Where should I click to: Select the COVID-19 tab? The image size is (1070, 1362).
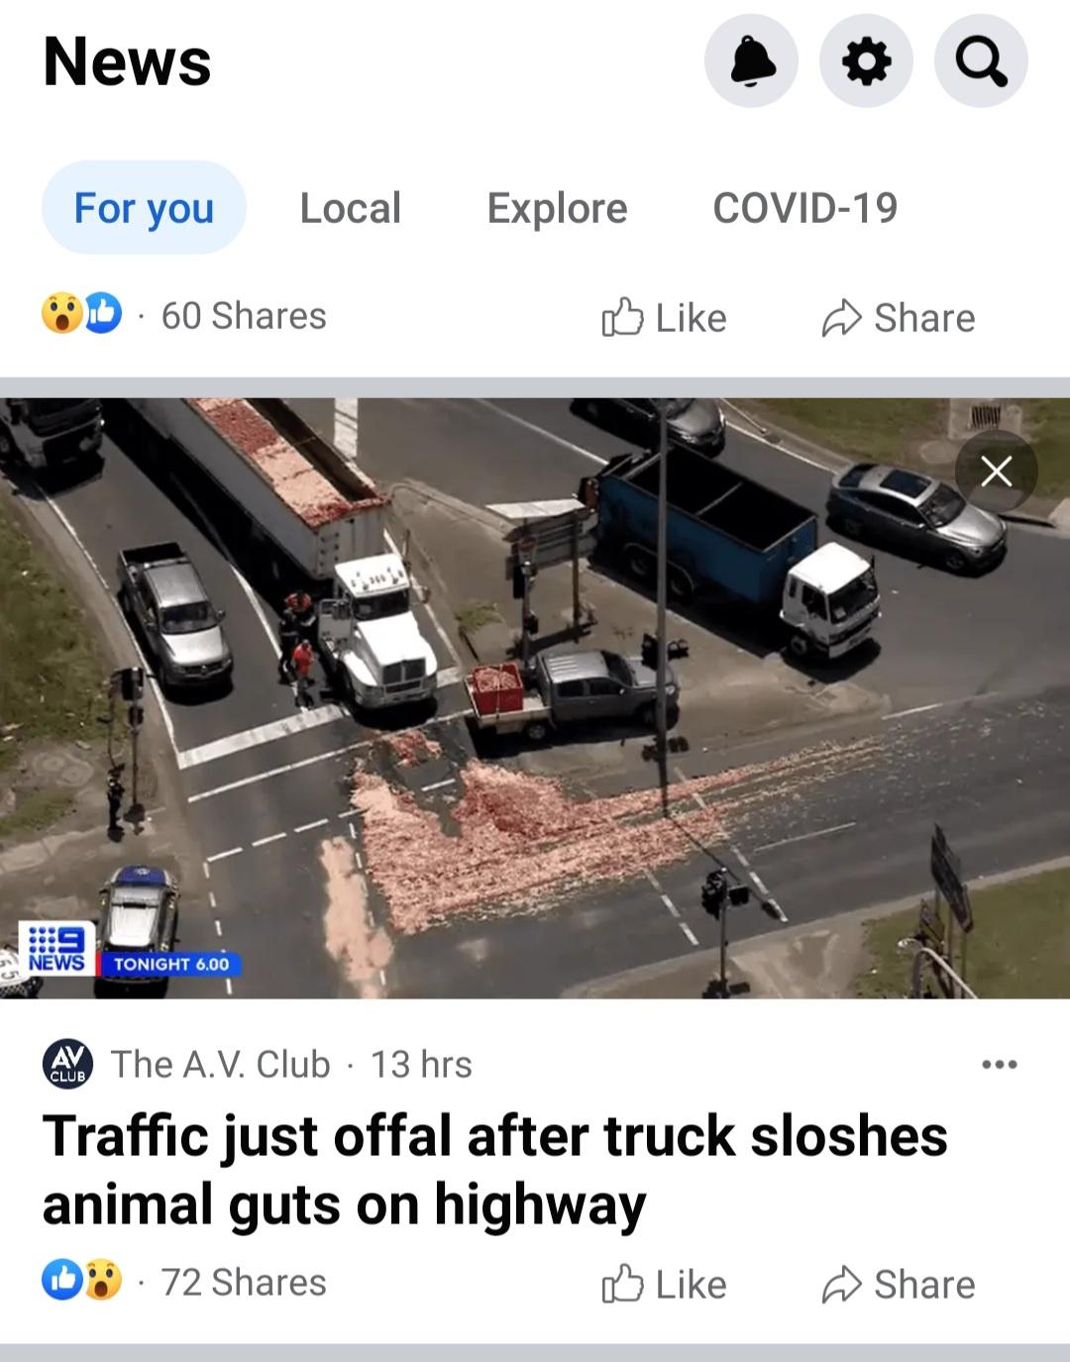804,208
